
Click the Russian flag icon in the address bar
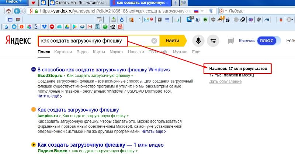point(197,11)
